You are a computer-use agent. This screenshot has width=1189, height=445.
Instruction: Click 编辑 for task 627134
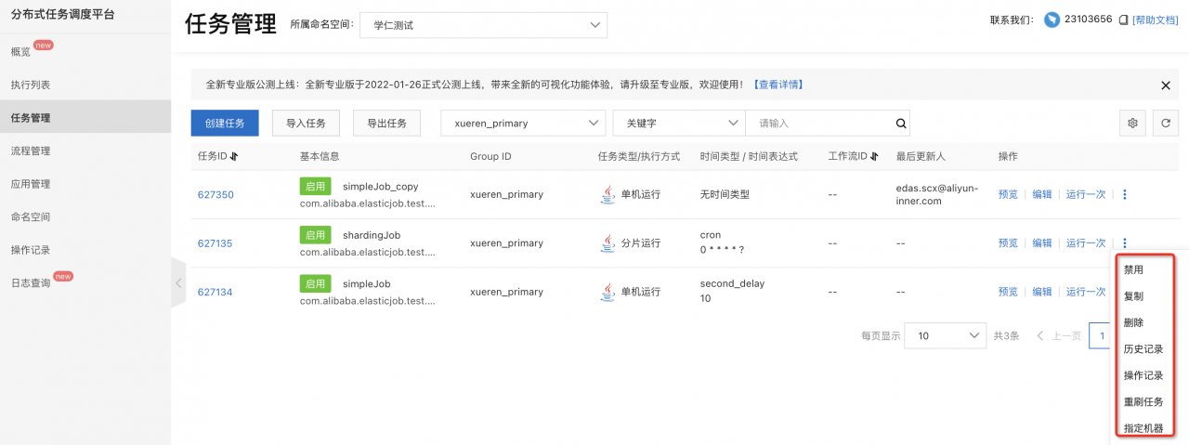[x=1042, y=291]
